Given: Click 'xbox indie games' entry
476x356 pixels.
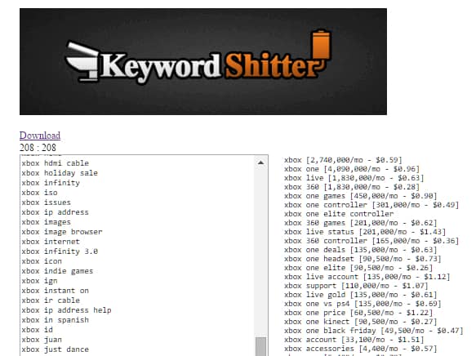Looking at the screenshot, I should [57, 271].
